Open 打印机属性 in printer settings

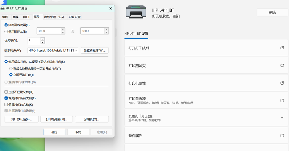(206, 83)
